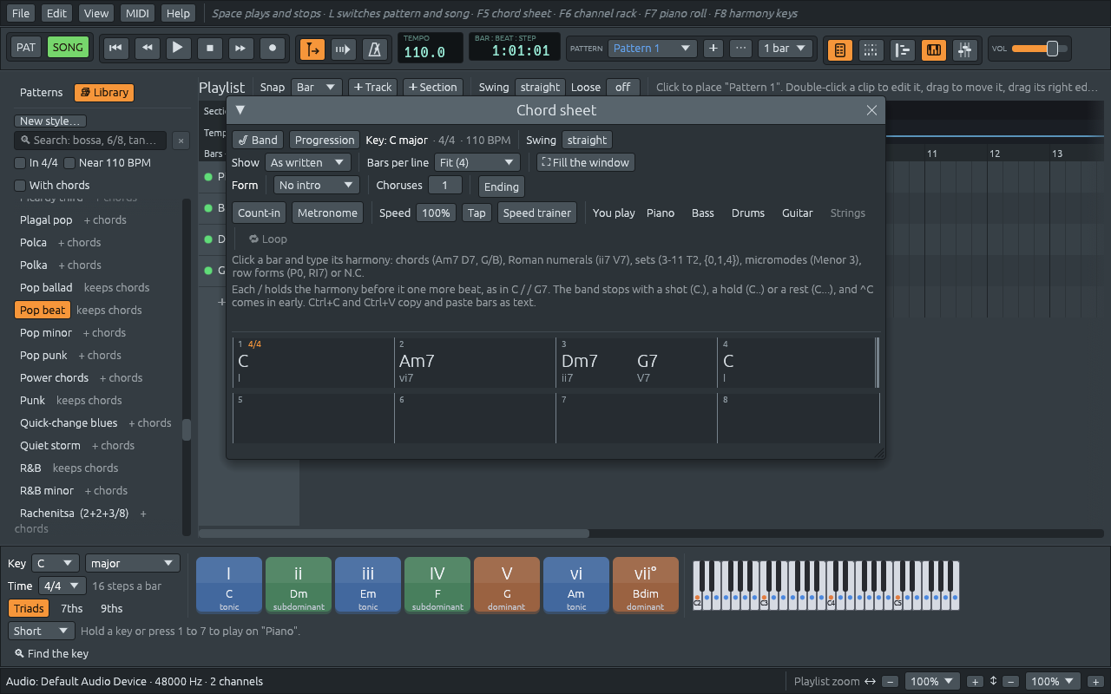Screen dimensions: 1111x694
Task: Click Find the key
Action: click(x=51, y=654)
